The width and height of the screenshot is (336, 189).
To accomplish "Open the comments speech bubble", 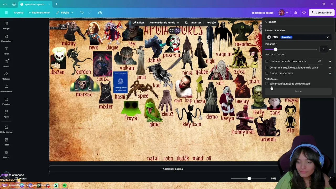I will click(304, 13).
